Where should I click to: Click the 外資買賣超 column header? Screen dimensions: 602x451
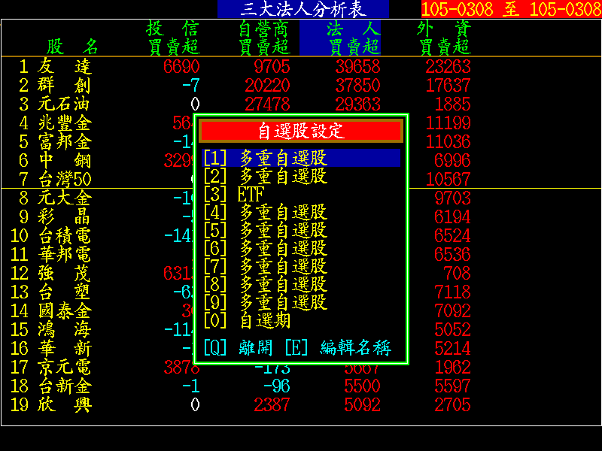444,38
